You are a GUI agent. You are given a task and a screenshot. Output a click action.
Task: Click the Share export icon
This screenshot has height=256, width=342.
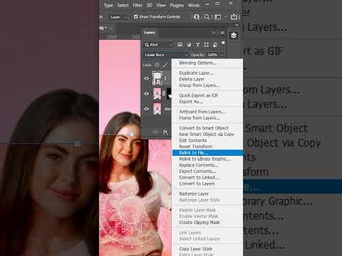234,16
